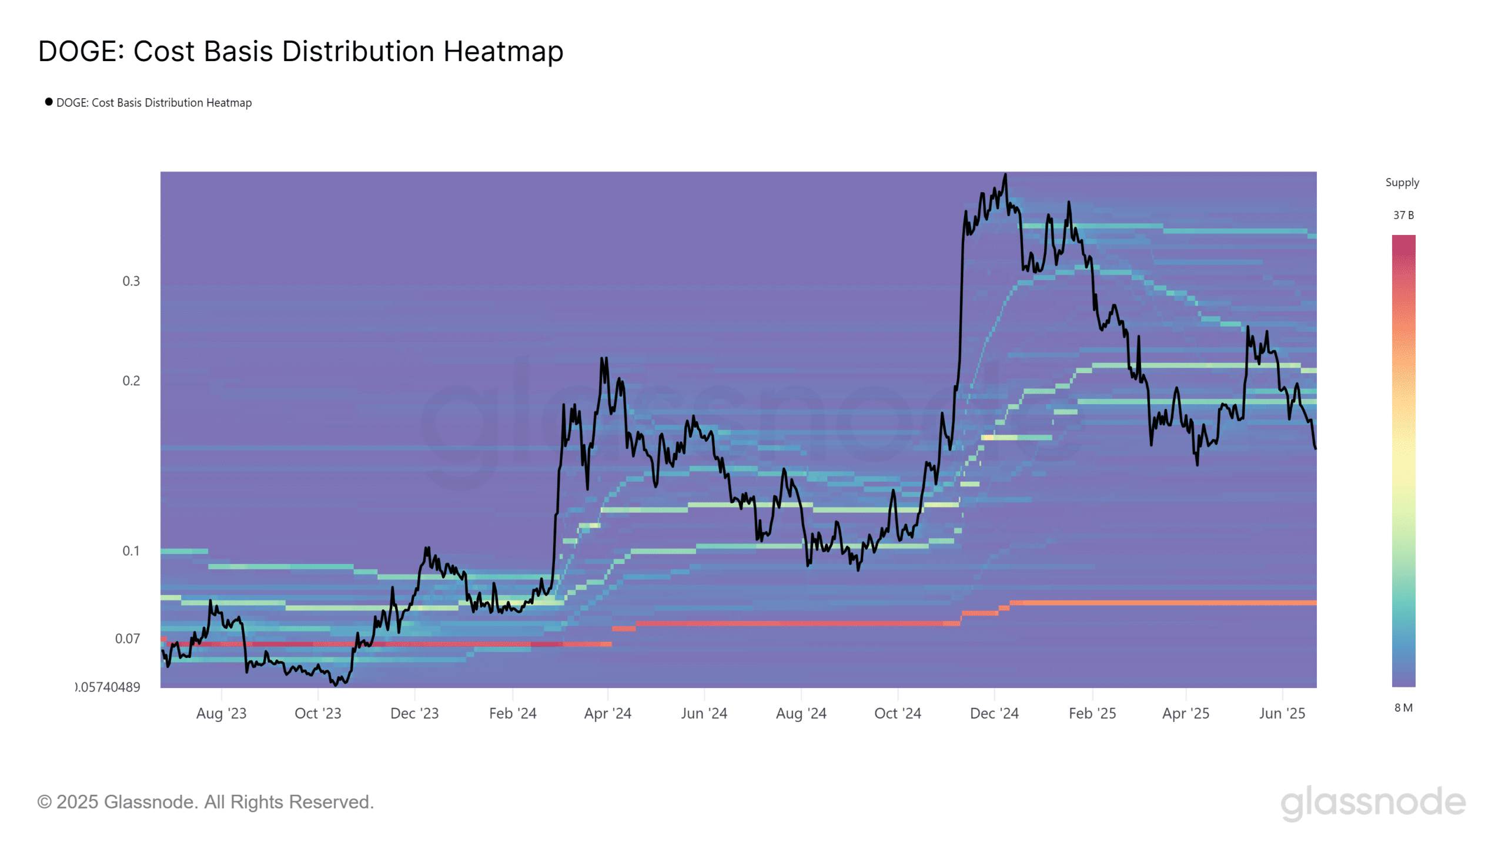Select the Aug '23 axis label
Viewport: 1505px width, 846px height.
pos(221,713)
